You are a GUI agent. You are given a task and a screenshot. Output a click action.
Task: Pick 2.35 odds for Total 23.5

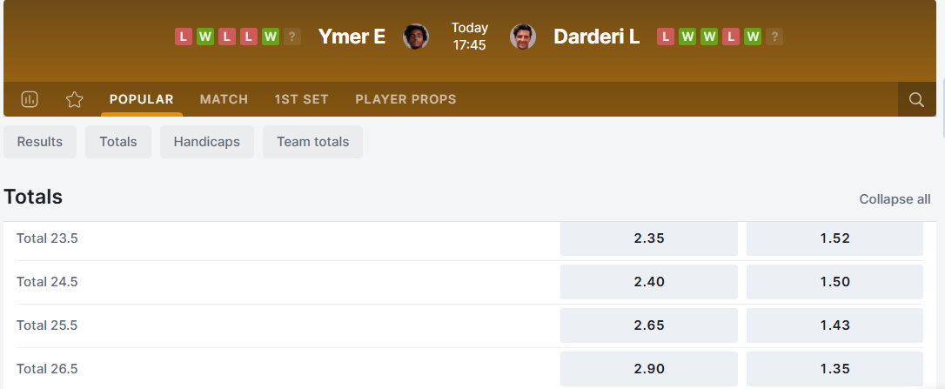[x=648, y=238]
